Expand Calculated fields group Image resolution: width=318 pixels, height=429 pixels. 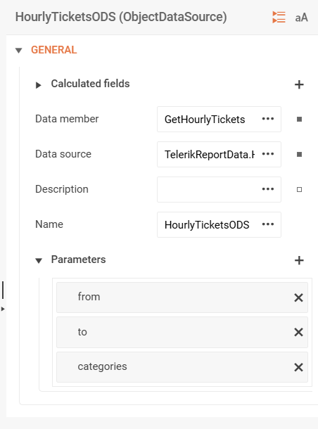pos(38,85)
